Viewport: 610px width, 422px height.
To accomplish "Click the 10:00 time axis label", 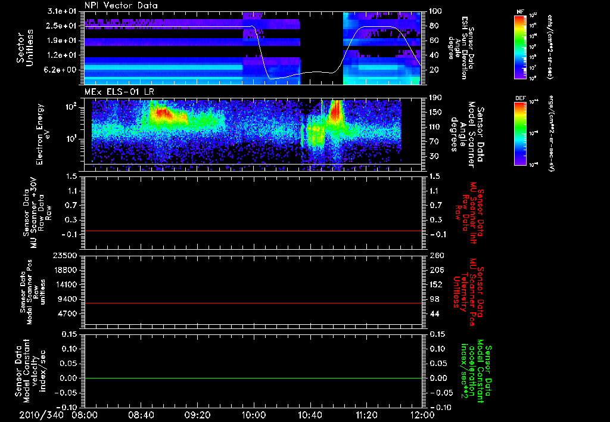I will coord(254,414).
